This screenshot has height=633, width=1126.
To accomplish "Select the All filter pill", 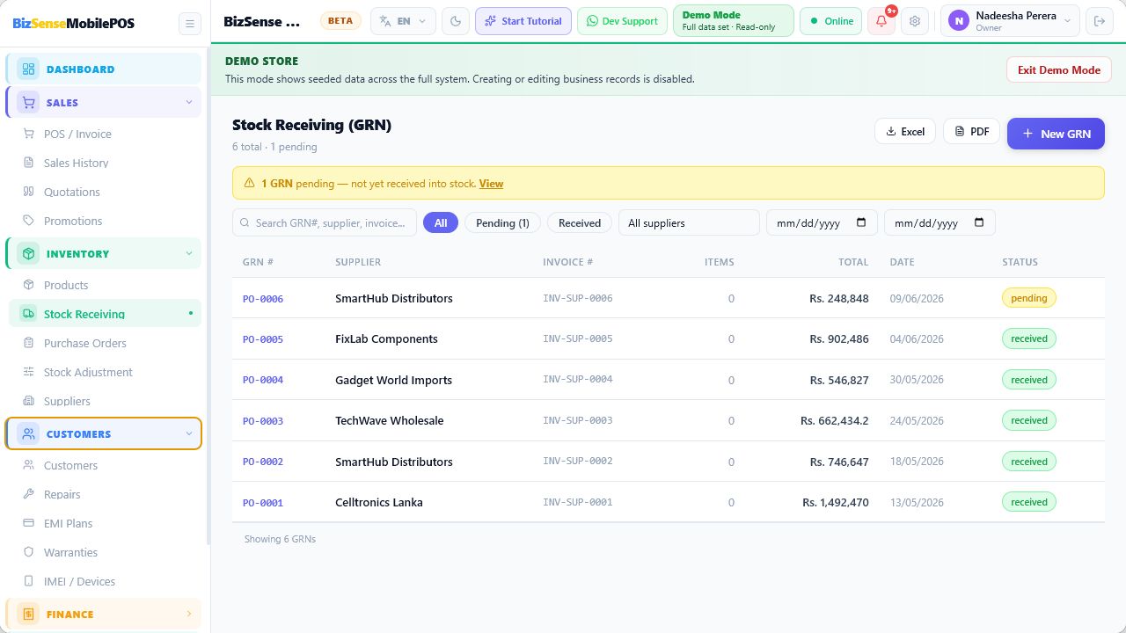I will pyautogui.click(x=441, y=223).
